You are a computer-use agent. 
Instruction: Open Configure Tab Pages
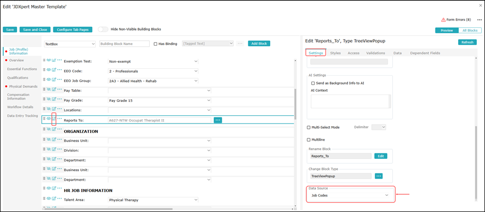(x=73, y=30)
